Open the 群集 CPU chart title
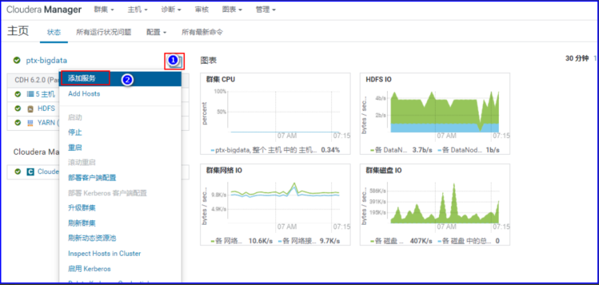Viewport: 599px width, 285px height. point(220,79)
